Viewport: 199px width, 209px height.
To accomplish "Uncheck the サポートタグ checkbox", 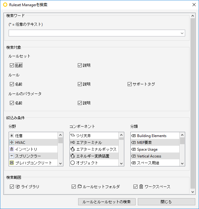I will (129, 84).
